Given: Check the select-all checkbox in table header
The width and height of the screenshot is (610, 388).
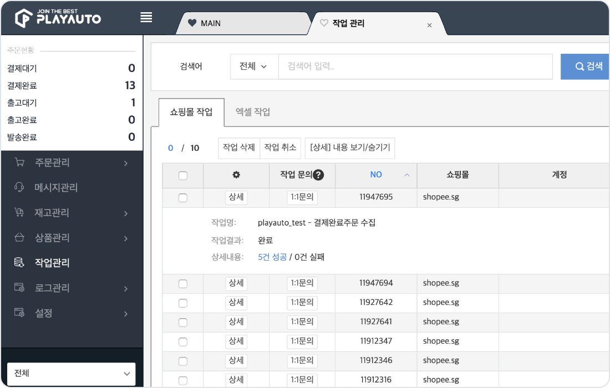Looking at the screenshot, I should point(183,176).
